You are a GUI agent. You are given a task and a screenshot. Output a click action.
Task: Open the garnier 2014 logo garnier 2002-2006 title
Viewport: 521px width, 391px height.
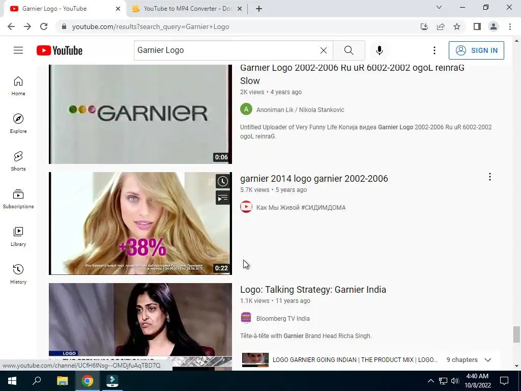(314, 179)
